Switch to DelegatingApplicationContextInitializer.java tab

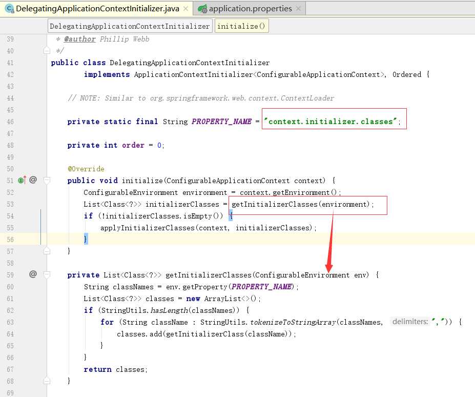point(97,9)
